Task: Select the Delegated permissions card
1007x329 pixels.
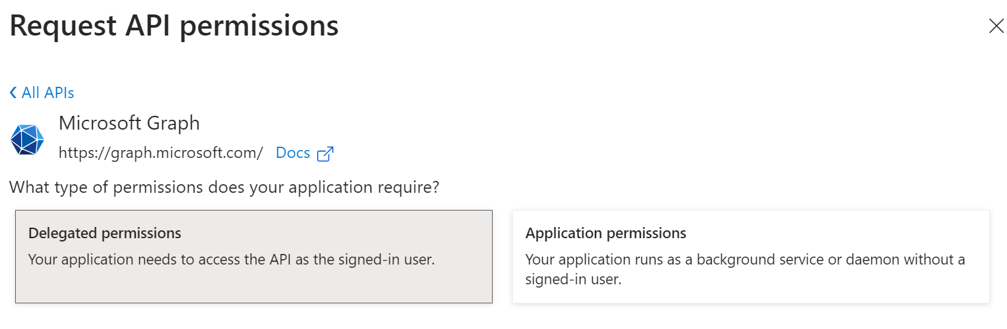Action: (x=254, y=257)
